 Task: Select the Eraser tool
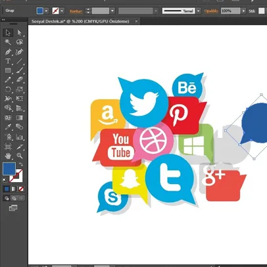[20, 80]
